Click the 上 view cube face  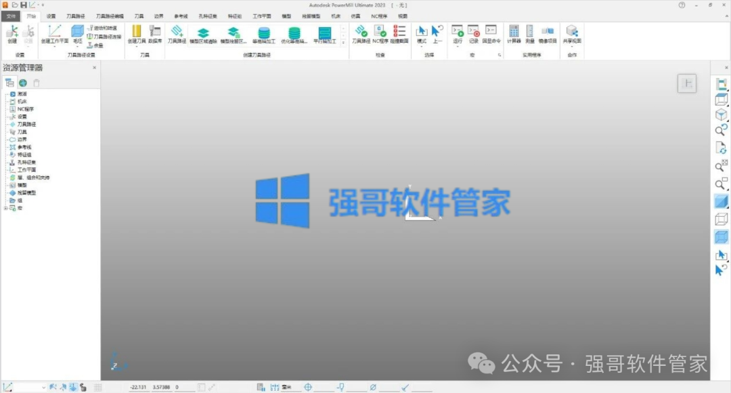[x=687, y=83]
